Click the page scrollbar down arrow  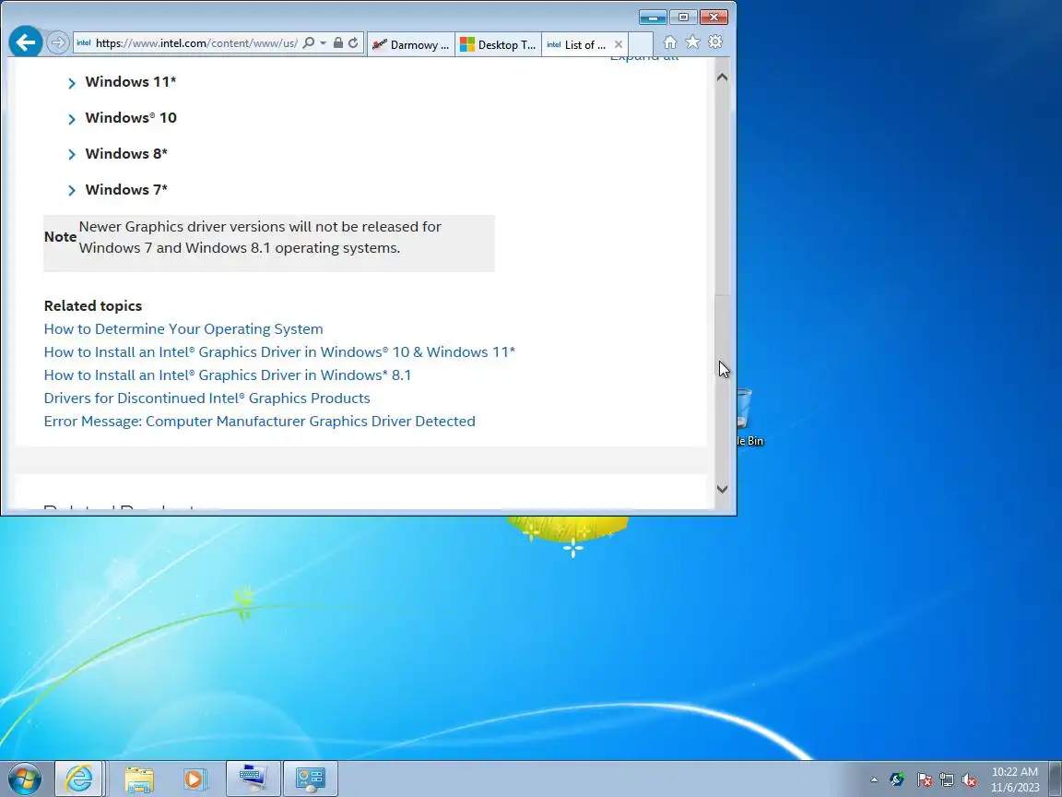[722, 489]
